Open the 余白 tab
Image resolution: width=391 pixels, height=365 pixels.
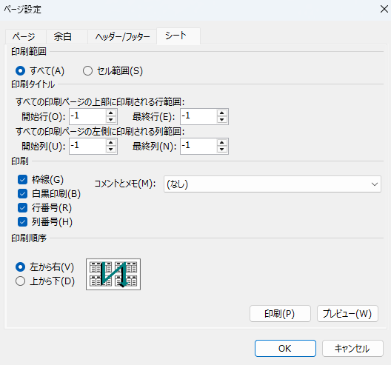click(67, 37)
